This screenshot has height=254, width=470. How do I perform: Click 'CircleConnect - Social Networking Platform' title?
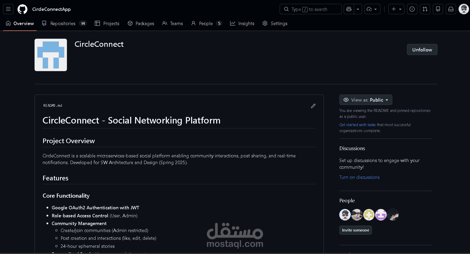pyautogui.click(x=131, y=121)
